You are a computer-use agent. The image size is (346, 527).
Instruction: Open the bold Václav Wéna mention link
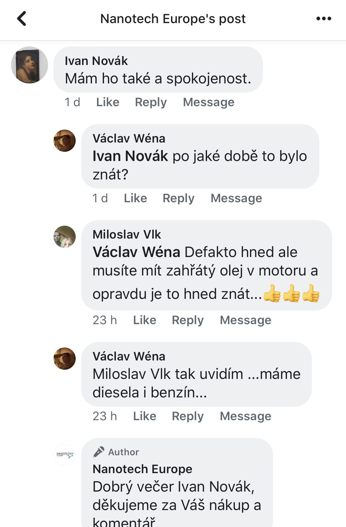pos(136,252)
